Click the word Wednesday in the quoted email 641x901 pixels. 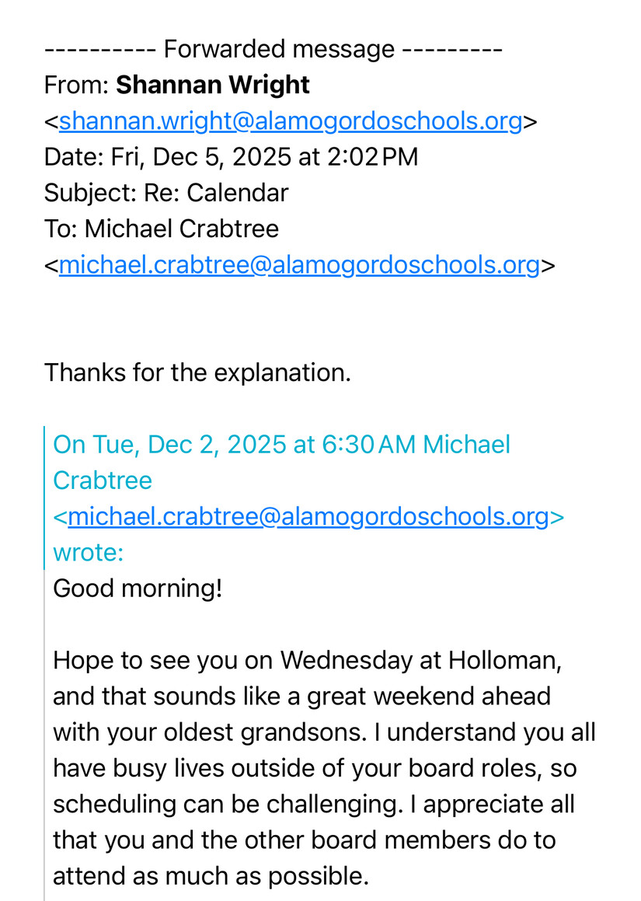[x=351, y=660]
